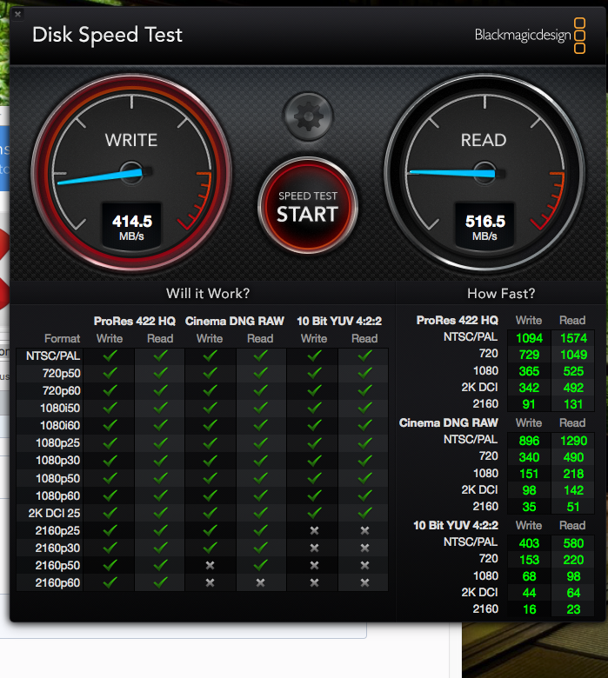Click the 'Will it Work?' heading
The width and height of the screenshot is (608, 678).
pos(208,294)
